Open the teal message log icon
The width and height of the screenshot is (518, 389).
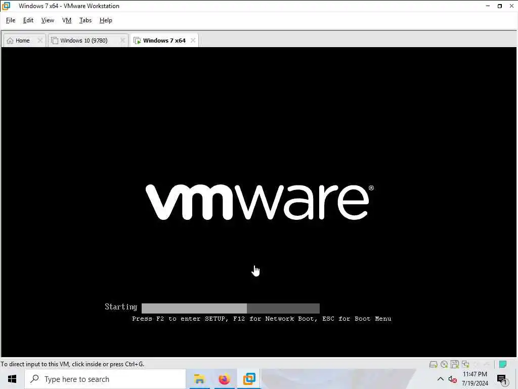pos(503,364)
